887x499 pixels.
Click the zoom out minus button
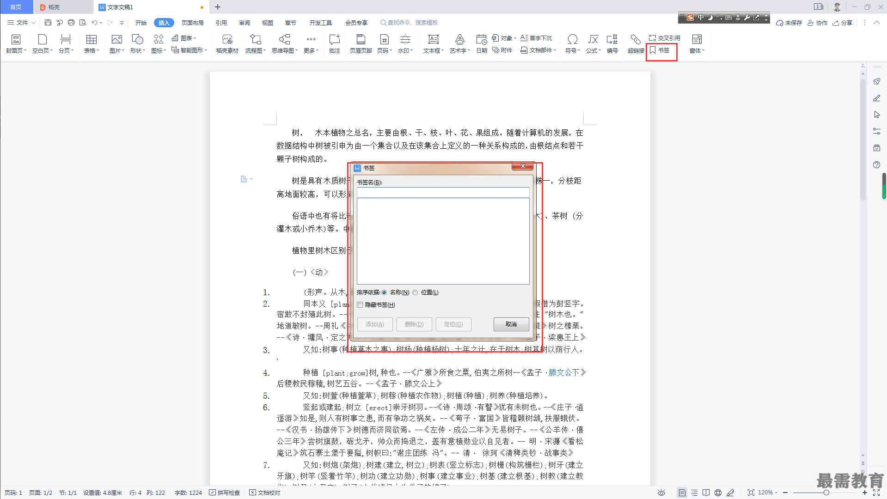pos(785,493)
